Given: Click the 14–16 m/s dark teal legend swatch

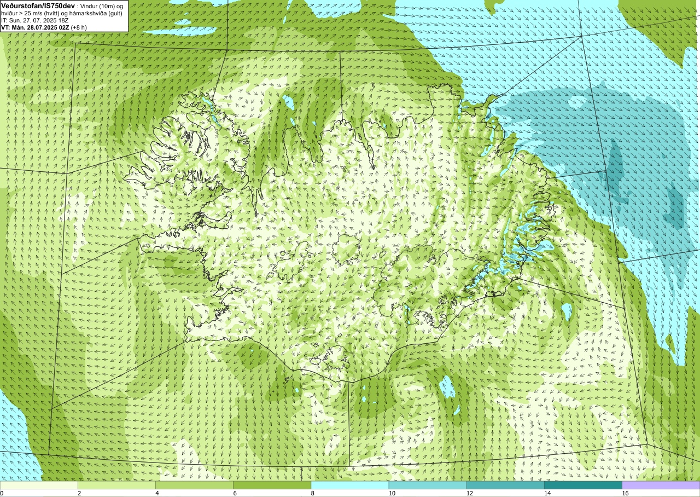Looking at the screenshot, I should [x=583, y=485].
